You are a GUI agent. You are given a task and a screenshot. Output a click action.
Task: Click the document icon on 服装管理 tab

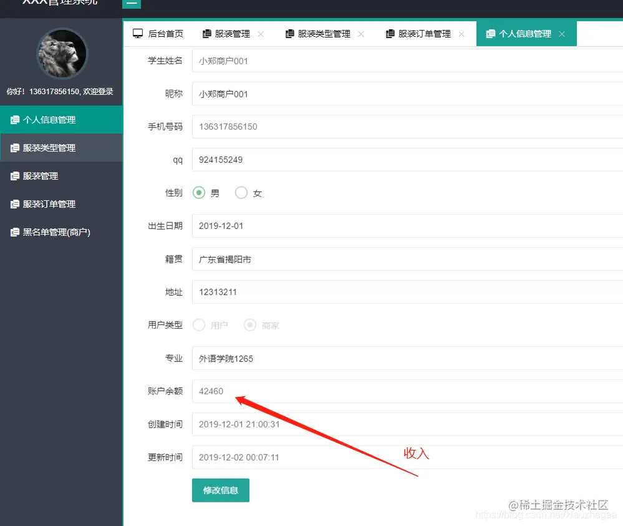(206, 33)
